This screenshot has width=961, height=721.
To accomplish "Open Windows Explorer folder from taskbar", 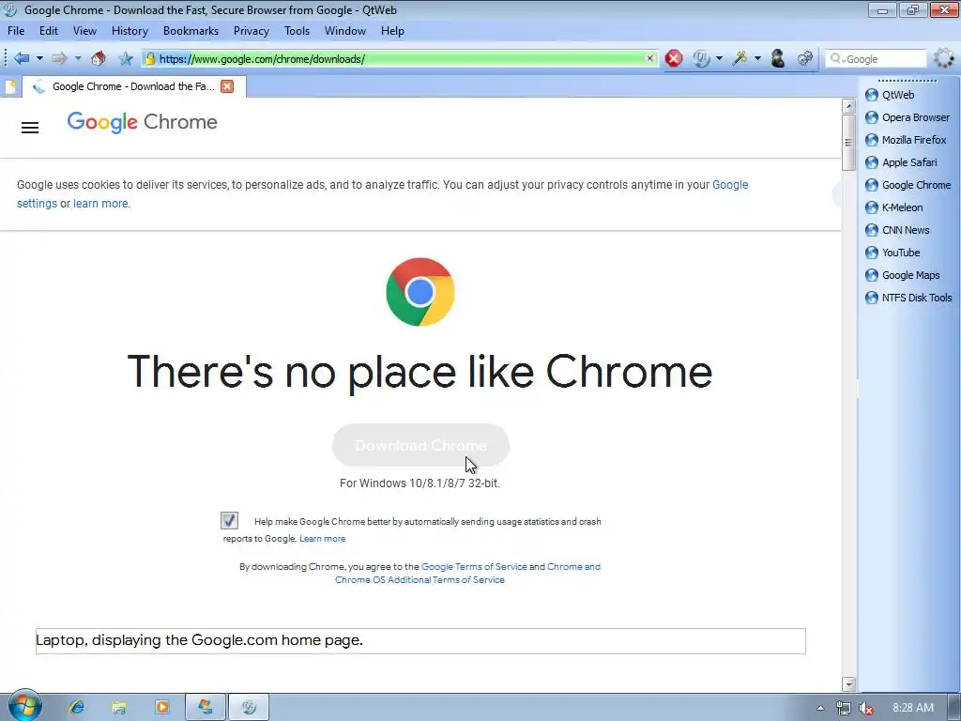I will coord(119,708).
